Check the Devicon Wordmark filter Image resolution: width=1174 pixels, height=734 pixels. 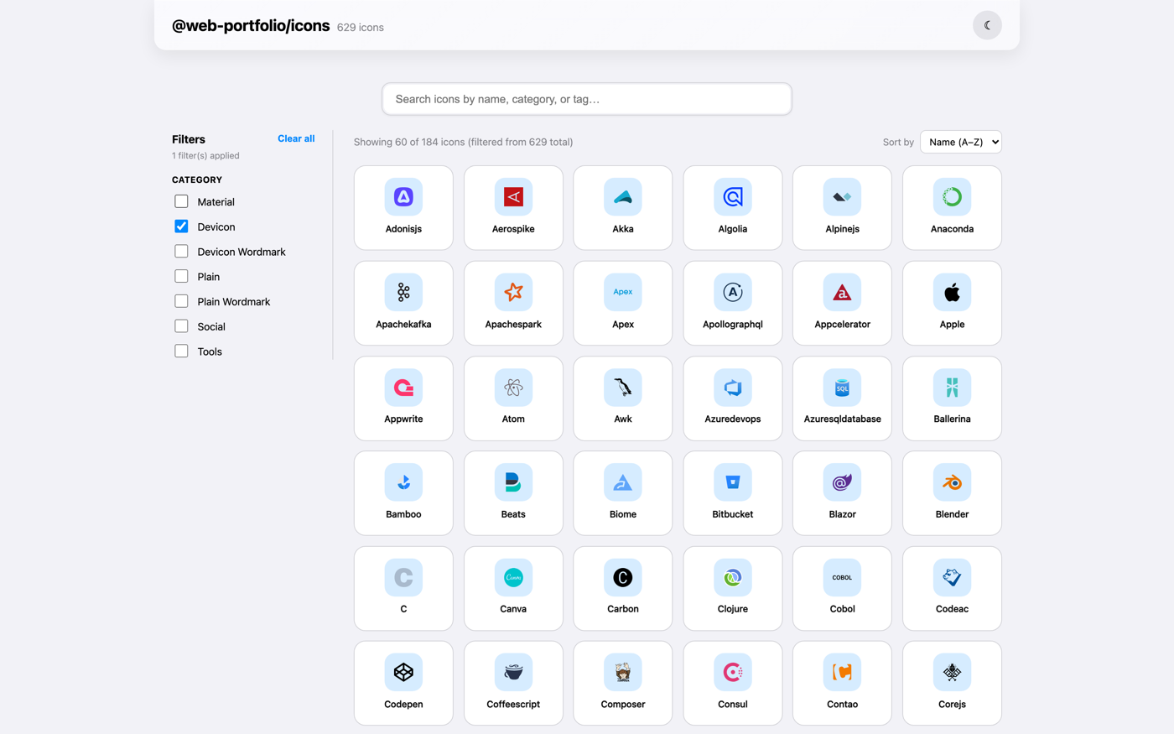click(181, 251)
